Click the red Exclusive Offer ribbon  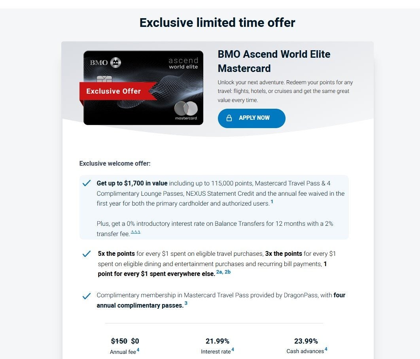click(114, 91)
